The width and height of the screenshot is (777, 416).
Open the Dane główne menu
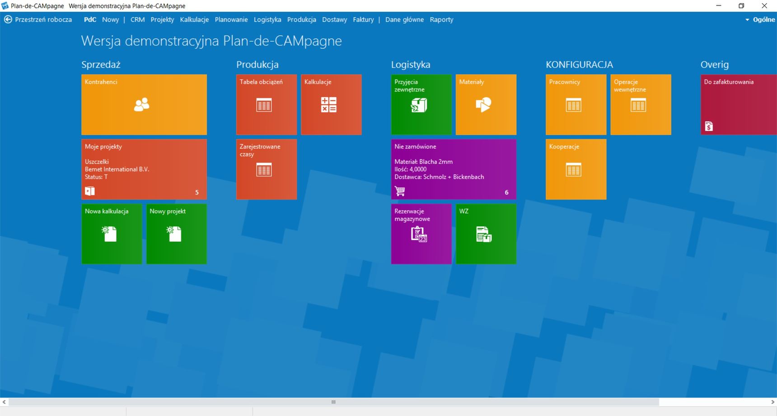pos(404,19)
